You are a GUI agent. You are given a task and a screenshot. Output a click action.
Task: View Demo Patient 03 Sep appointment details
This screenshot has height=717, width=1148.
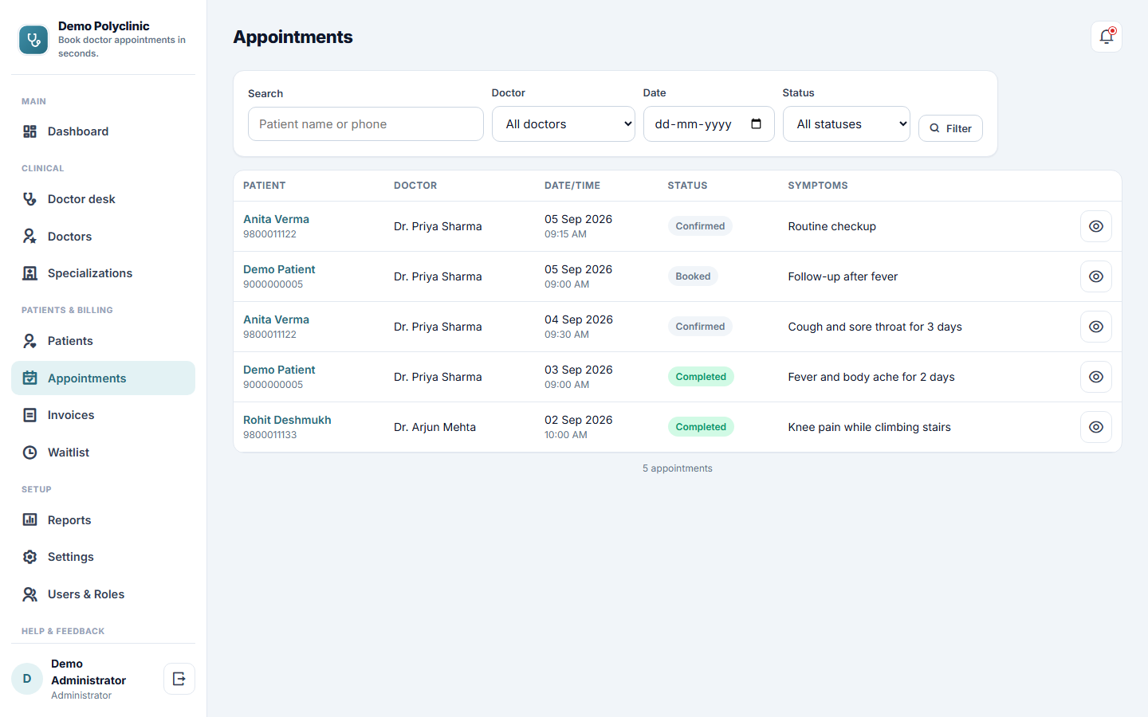tap(1096, 377)
